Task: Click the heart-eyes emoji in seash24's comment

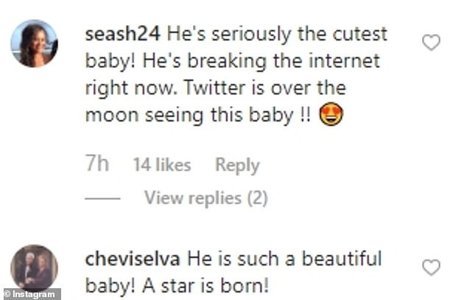Action: coord(331,116)
